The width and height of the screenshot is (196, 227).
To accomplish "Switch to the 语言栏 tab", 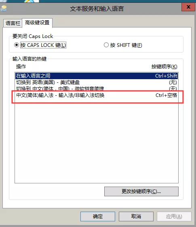I will [13, 23].
